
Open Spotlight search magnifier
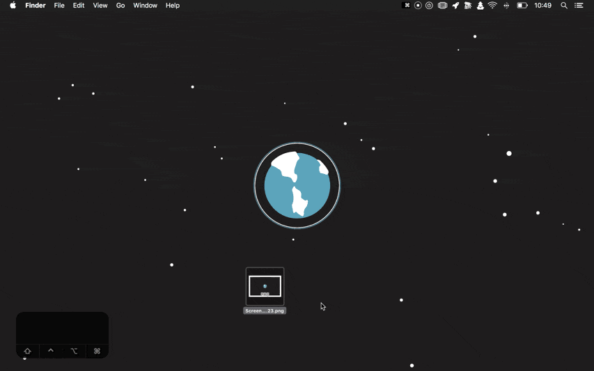coord(564,6)
